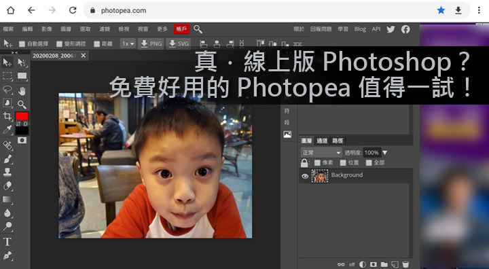The image size is (489, 269).
Task: Open the 選取 (Select) menu
Action: 85,29
